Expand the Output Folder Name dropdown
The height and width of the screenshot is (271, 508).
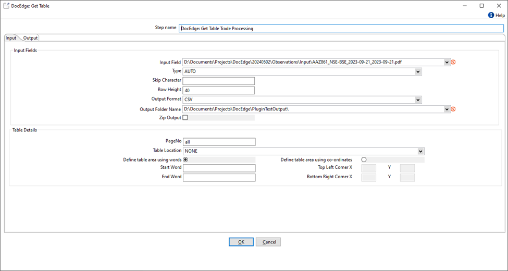pyautogui.click(x=447, y=109)
